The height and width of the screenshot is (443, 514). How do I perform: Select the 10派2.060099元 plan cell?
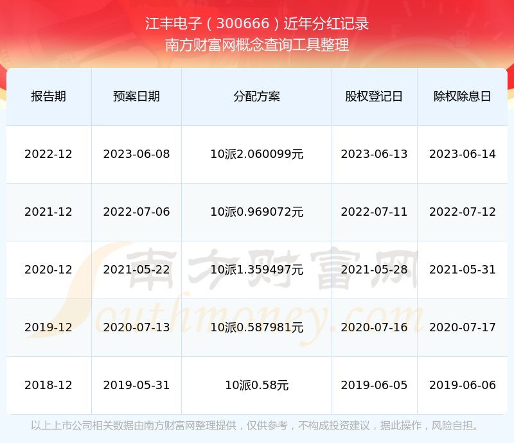pos(256,154)
